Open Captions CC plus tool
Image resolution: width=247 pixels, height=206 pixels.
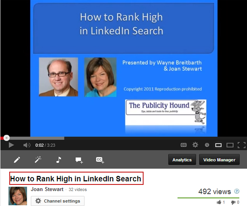pyautogui.click(x=100, y=160)
